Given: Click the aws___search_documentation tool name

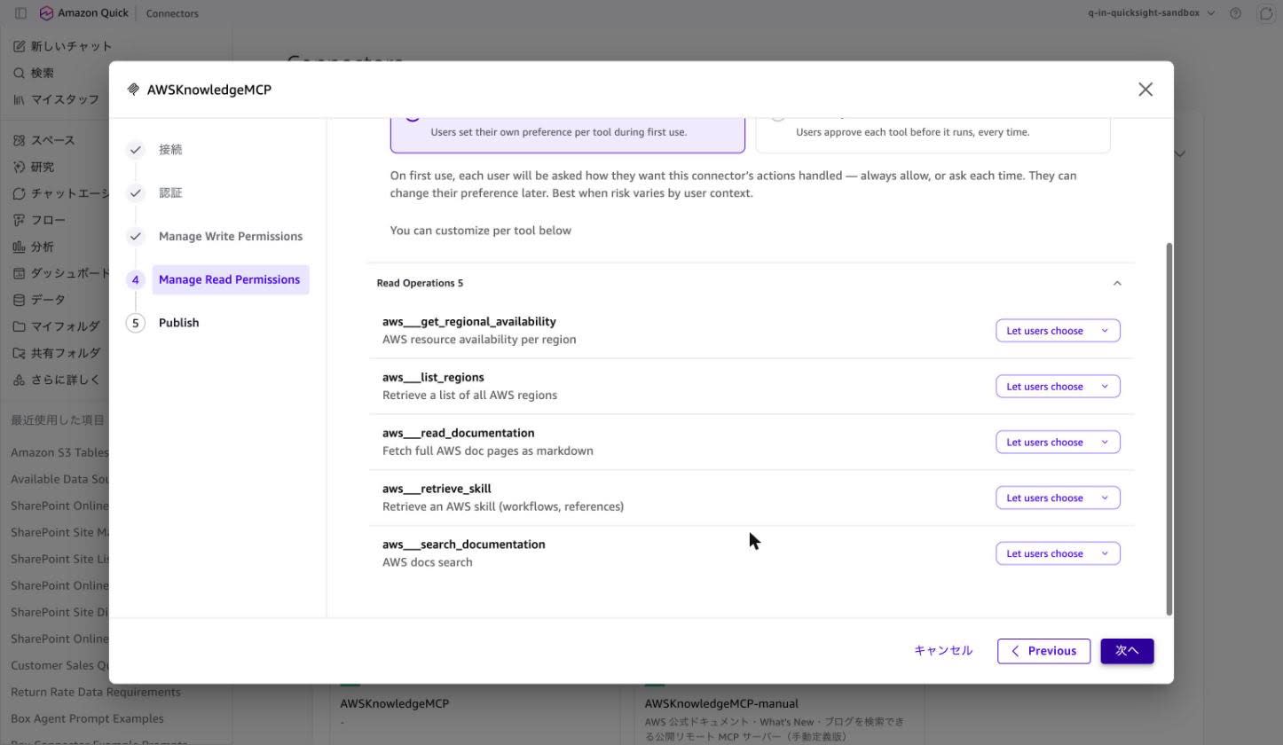Looking at the screenshot, I should (464, 545).
